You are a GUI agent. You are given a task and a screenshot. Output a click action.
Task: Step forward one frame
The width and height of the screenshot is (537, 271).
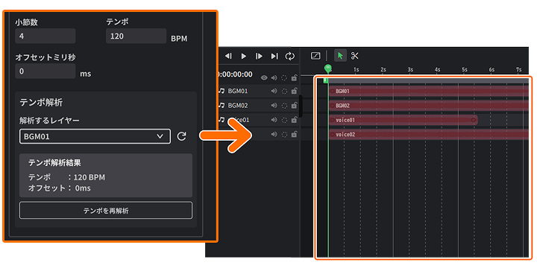[259, 56]
